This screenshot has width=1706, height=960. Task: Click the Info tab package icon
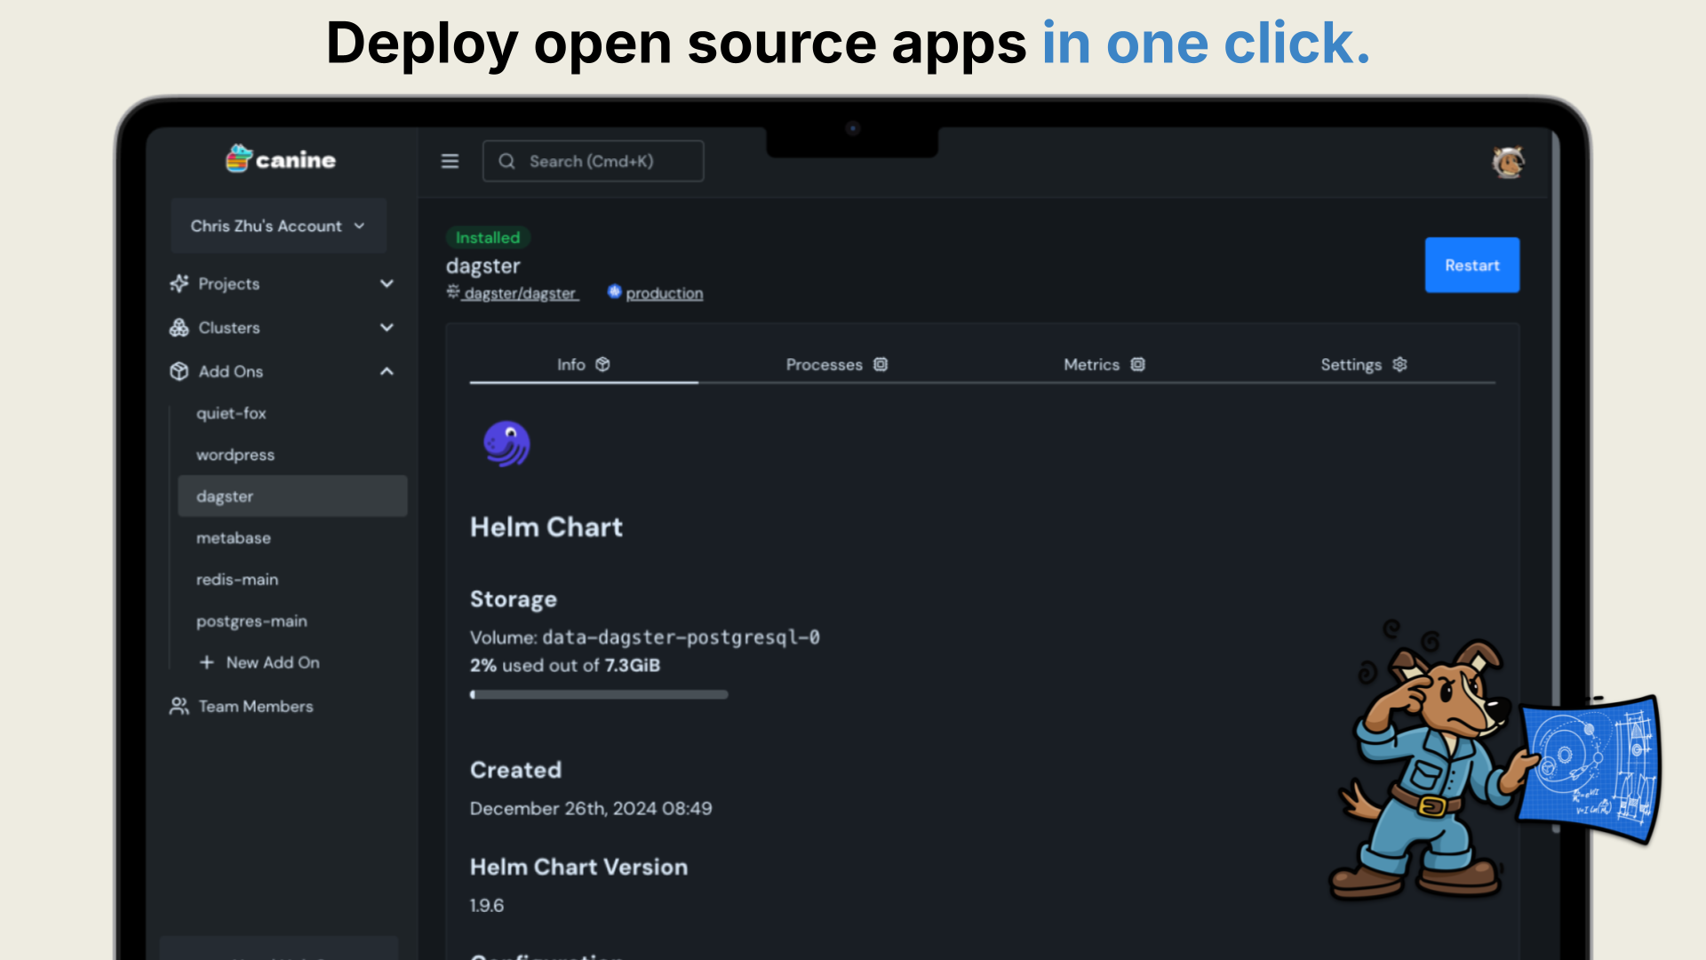tap(602, 364)
